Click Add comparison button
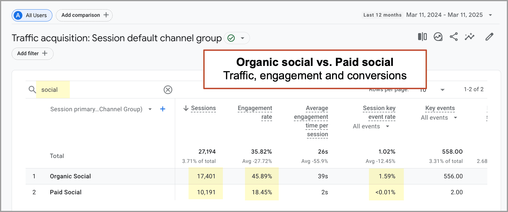 click(x=84, y=15)
